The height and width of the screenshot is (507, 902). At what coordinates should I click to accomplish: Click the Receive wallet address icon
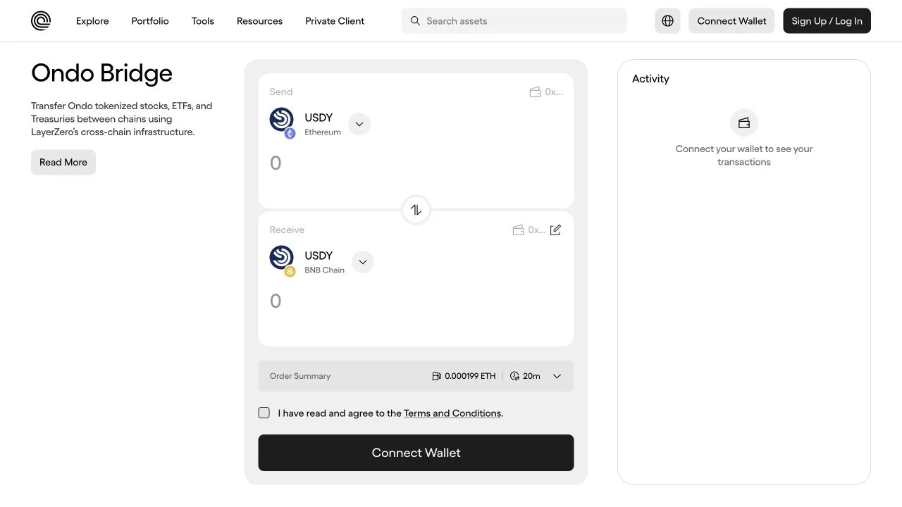518,230
